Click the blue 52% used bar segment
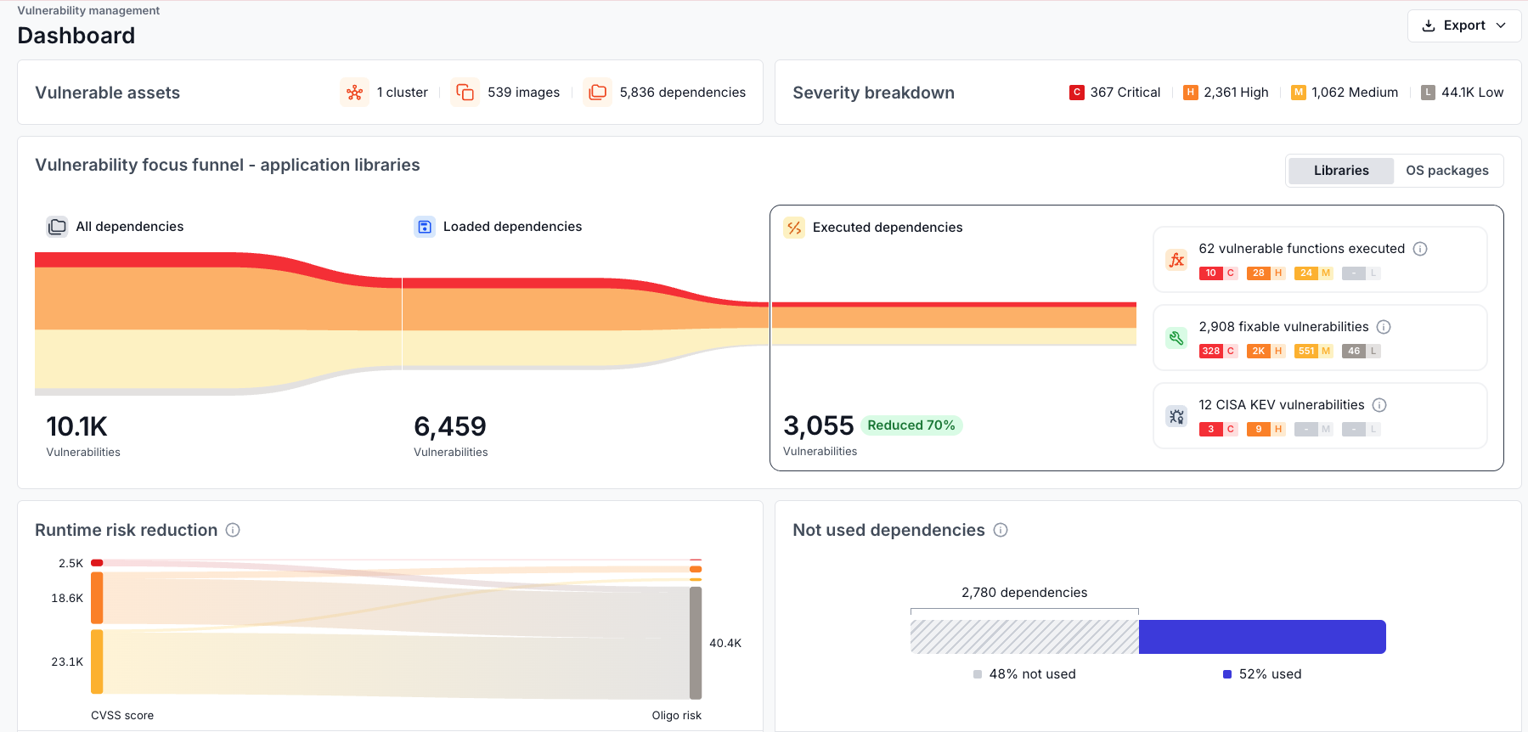The image size is (1528, 732). point(1262,637)
